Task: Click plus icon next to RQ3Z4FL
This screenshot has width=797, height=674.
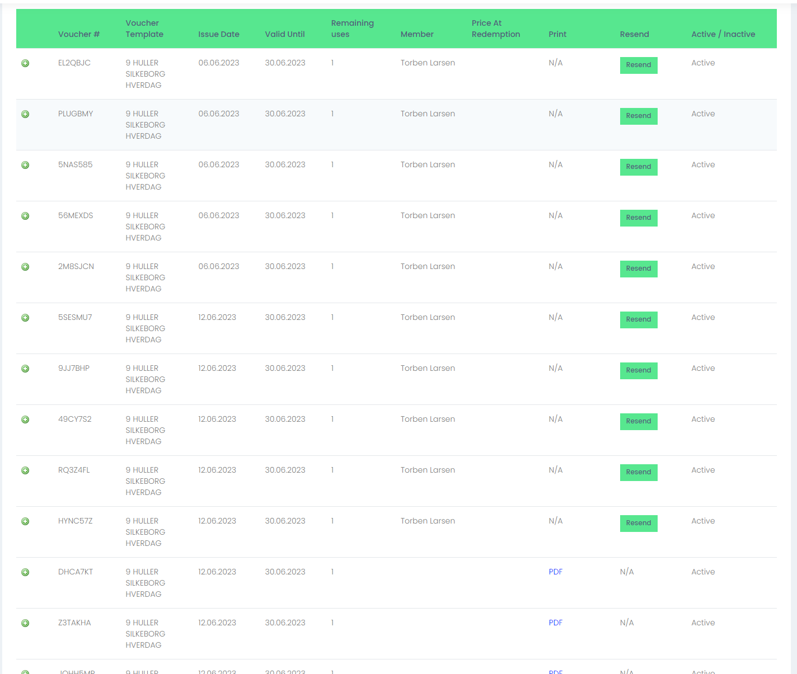Action: (25, 470)
